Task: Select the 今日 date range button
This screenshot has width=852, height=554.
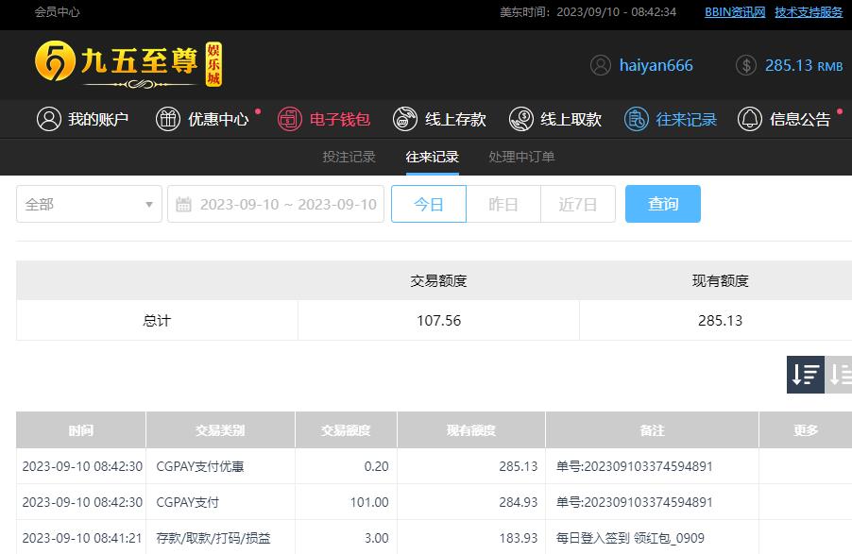Action: pos(429,204)
